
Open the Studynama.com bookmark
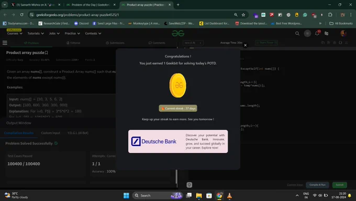[x=18, y=24]
